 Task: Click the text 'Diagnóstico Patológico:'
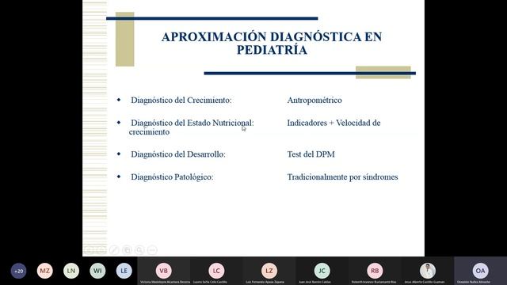click(x=172, y=177)
